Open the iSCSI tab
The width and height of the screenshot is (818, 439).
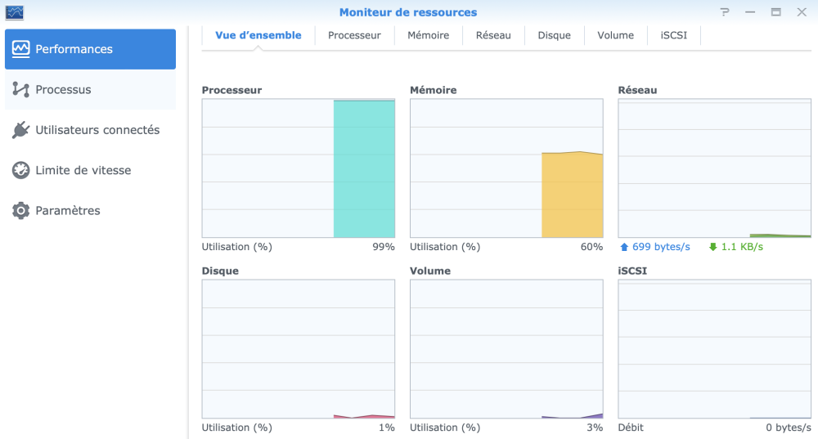point(674,35)
